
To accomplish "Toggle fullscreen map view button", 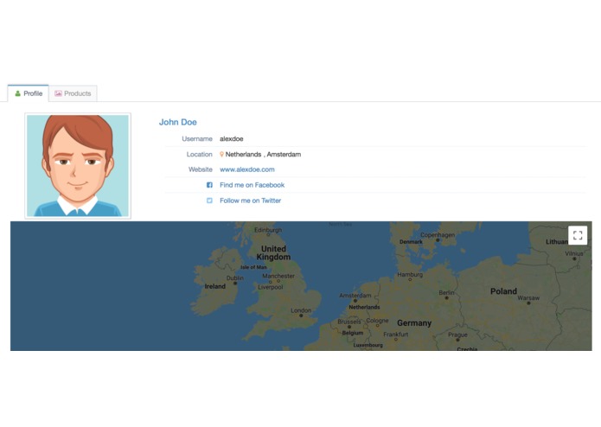I will (x=578, y=235).
